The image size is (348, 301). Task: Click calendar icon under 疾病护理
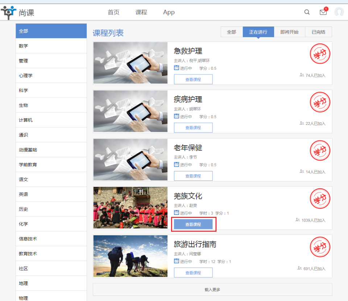tap(177, 117)
